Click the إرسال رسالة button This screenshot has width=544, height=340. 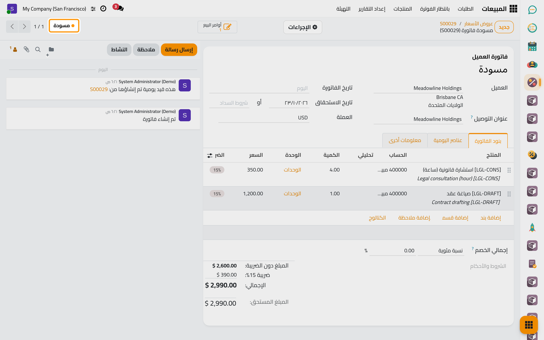(x=179, y=50)
